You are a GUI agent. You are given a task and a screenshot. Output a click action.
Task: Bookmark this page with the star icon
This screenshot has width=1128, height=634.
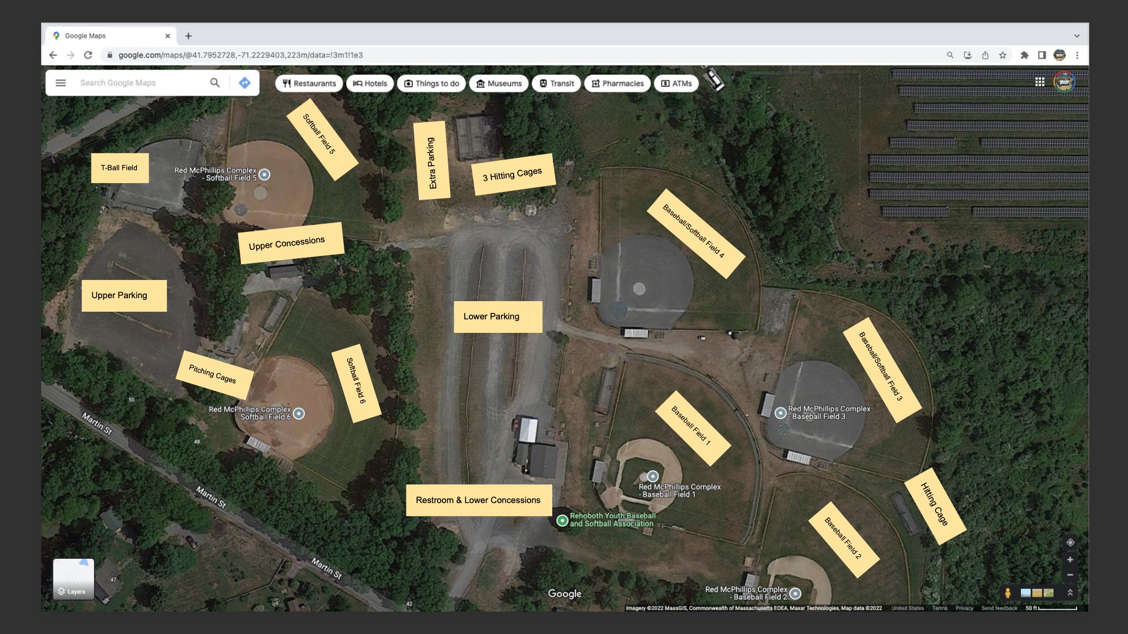coord(1003,55)
